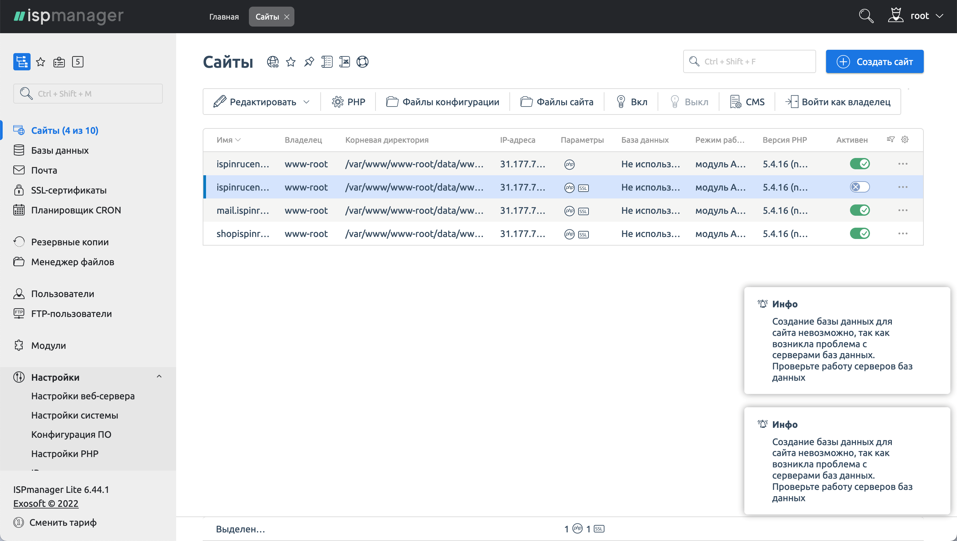Focus the sidebar Ctrl+Shift+M search field
Screen dimensions: 957x541
(88, 94)
